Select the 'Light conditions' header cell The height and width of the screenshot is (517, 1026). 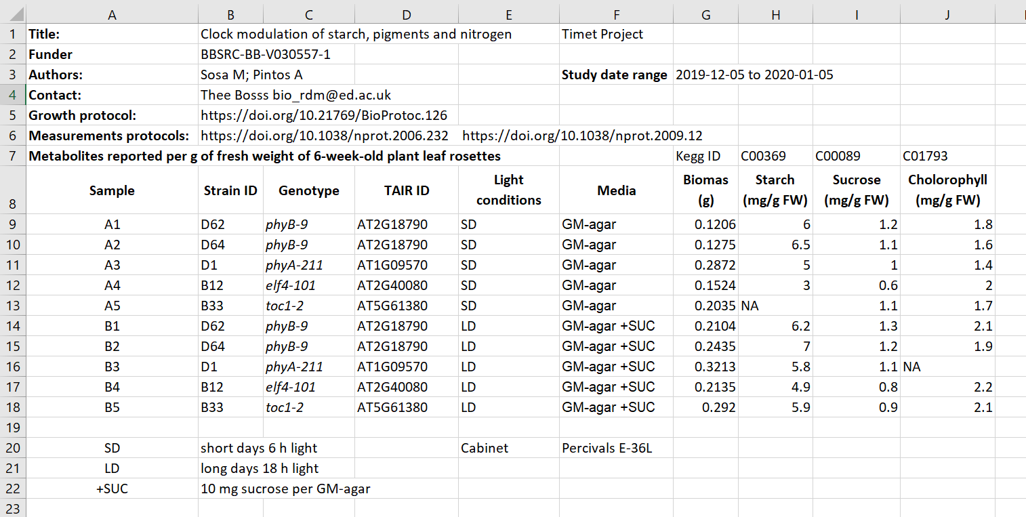point(508,190)
